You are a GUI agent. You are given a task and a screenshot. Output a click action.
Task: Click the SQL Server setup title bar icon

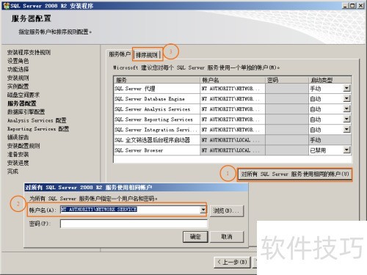7,6
